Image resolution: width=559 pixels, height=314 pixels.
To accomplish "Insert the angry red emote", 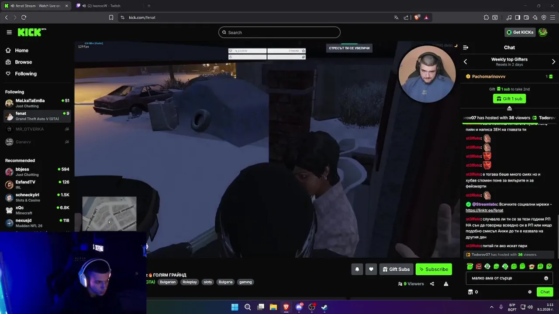I will pyautogui.click(x=479, y=266).
